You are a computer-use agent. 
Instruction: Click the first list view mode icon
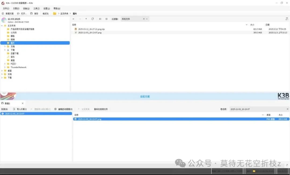click(100, 19)
